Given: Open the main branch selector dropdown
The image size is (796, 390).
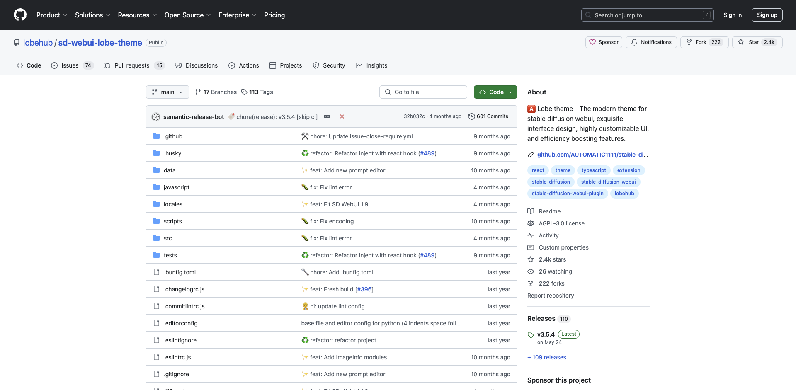Looking at the screenshot, I should [x=167, y=92].
